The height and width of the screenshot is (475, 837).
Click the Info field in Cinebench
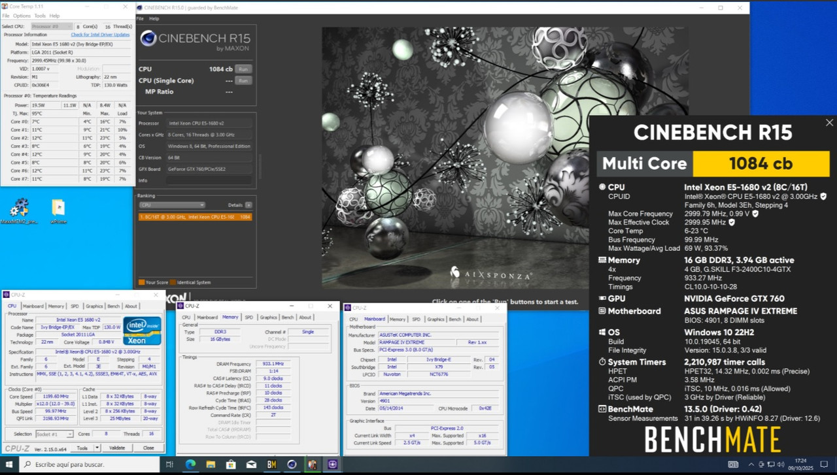[209, 180]
